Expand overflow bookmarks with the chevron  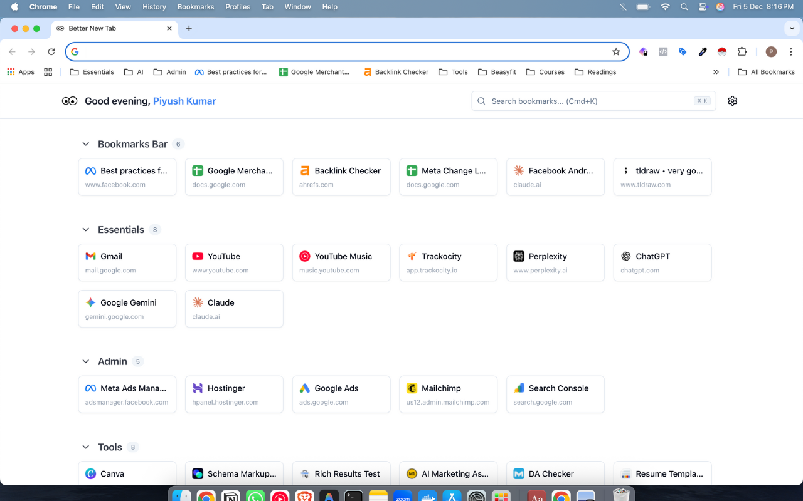coord(716,71)
